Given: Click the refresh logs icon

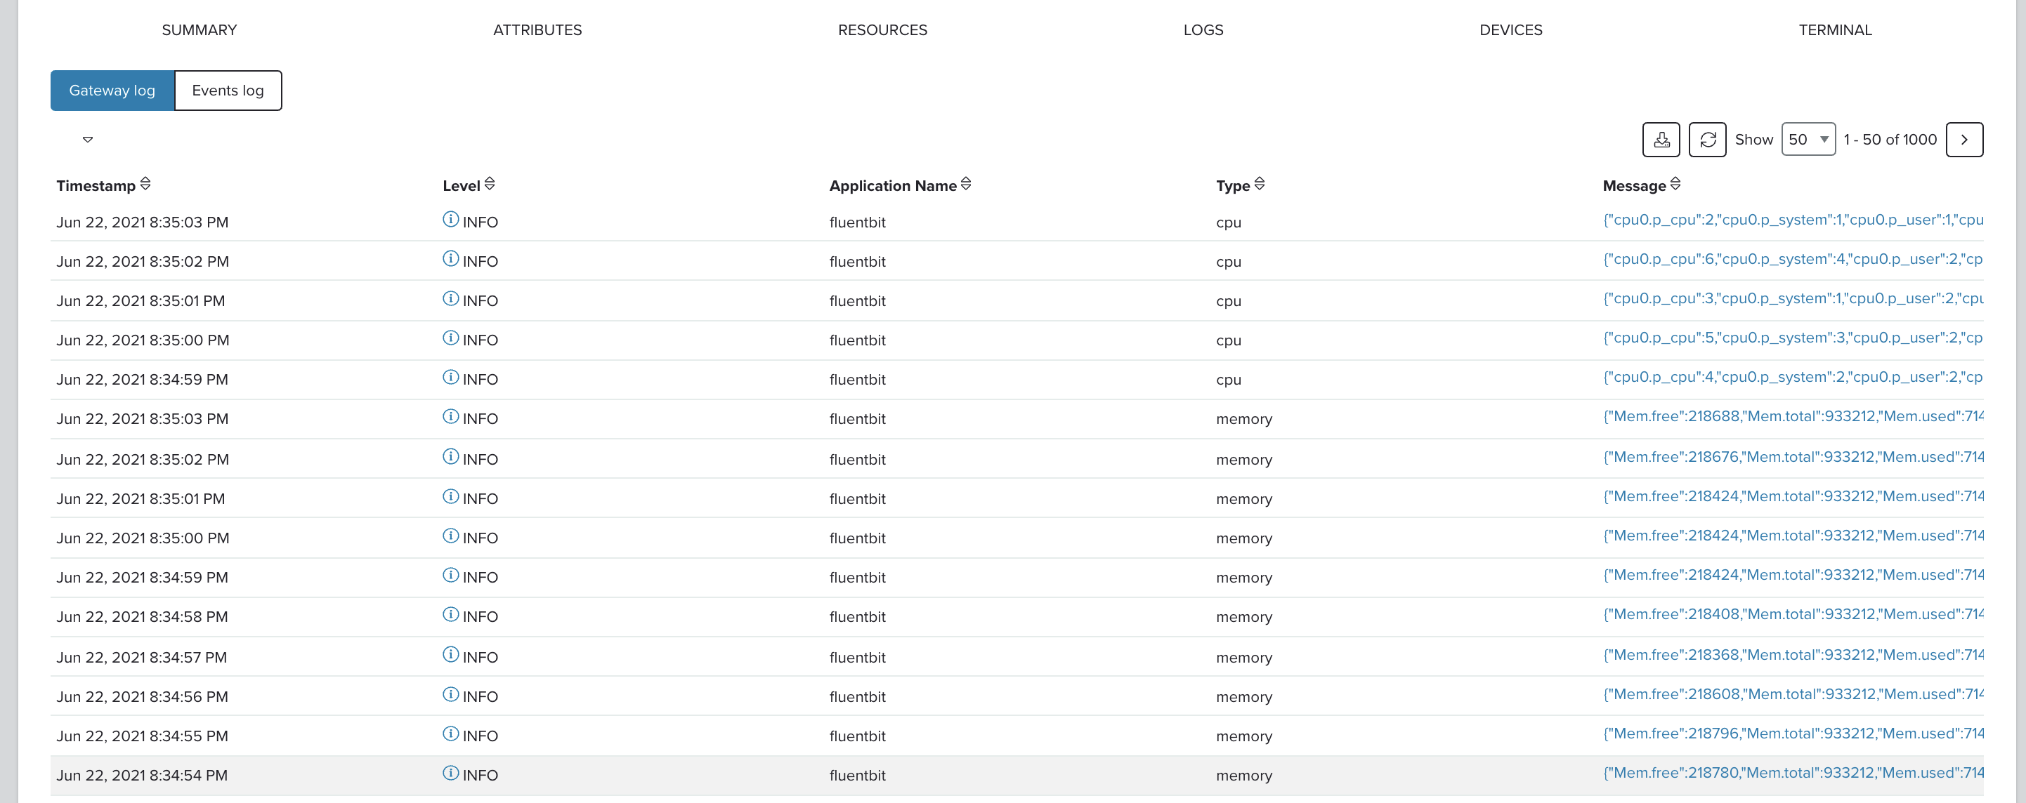Looking at the screenshot, I should pyautogui.click(x=1708, y=140).
